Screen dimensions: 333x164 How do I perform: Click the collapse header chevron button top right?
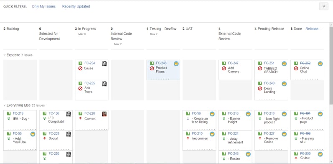324,6
